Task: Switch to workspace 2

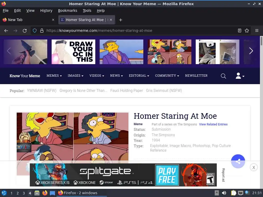Action: [x=18, y=193]
